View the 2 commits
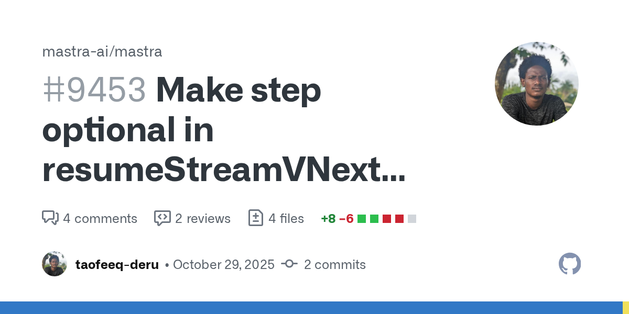 tap(334, 264)
